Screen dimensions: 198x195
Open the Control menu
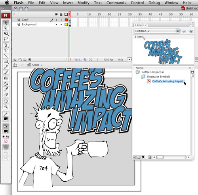137,3
